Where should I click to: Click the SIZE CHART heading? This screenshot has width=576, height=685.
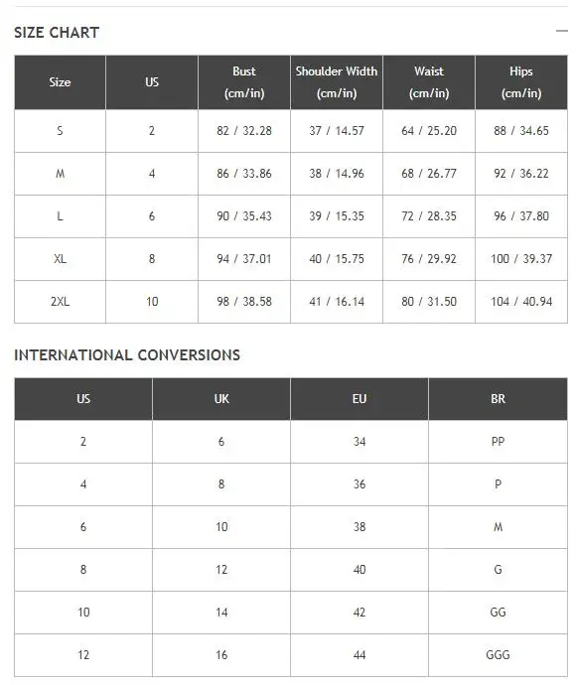click(x=57, y=33)
